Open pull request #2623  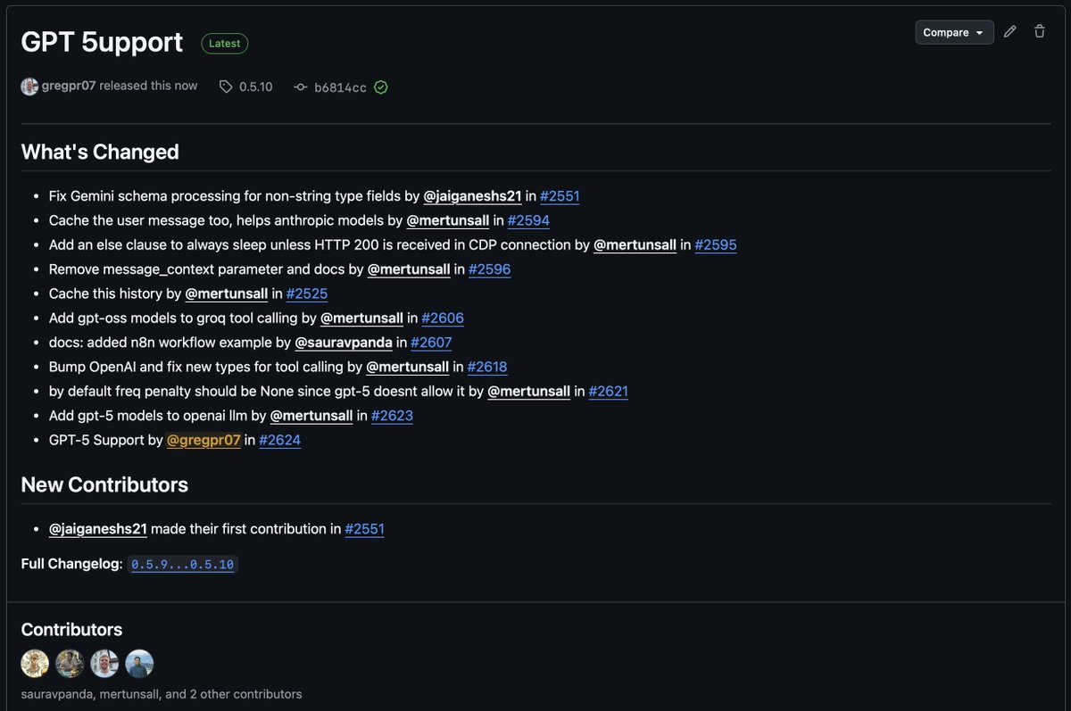(x=392, y=415)
